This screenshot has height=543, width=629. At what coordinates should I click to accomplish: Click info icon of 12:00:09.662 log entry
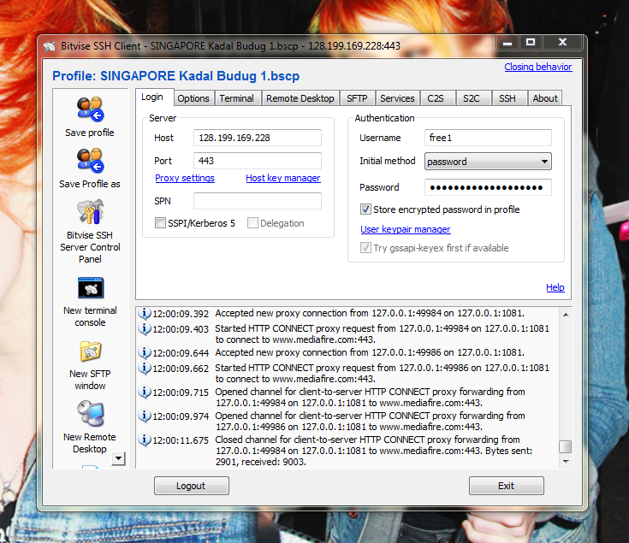point(145,368)
